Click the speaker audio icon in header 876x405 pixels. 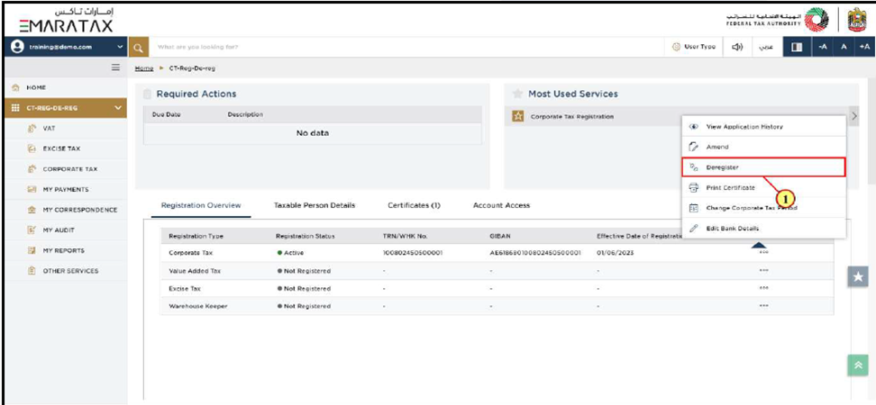click(736, 47)
